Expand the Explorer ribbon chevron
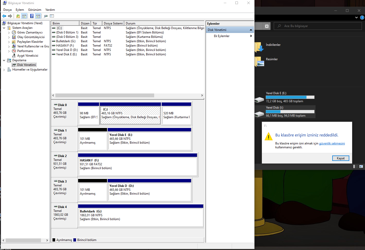The width and height of the screenshot is (365, 250). pyautogui.click(x=356, y=18)
